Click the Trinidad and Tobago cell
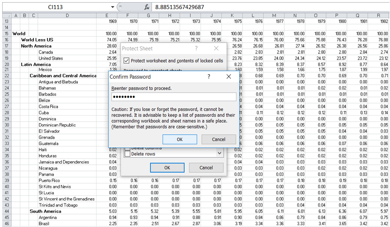Viewport: 390px width, 227px height. coord(58,205)
